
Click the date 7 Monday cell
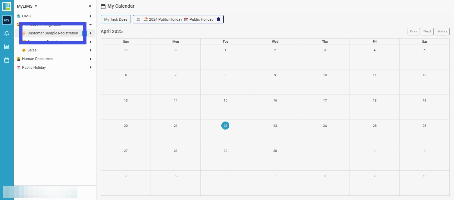(176, 82)
